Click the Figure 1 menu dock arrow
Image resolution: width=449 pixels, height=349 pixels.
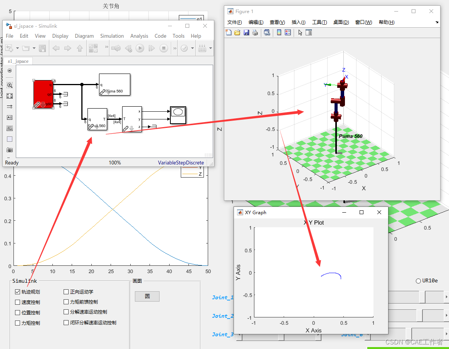pos(437,22)
